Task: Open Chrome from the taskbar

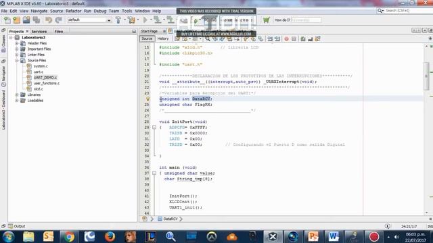Action: click(x=69, y=237)
